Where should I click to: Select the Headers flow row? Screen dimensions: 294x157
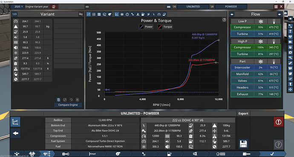click(256, 87)
